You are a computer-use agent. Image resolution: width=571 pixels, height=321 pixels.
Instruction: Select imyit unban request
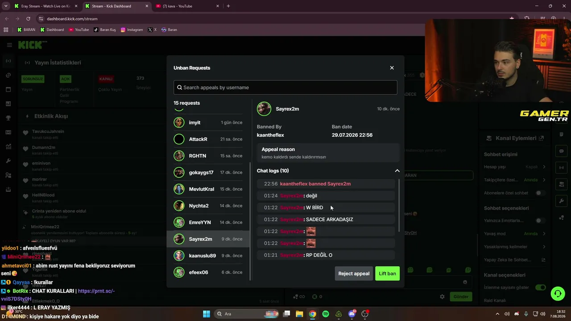tap(208, 123)
